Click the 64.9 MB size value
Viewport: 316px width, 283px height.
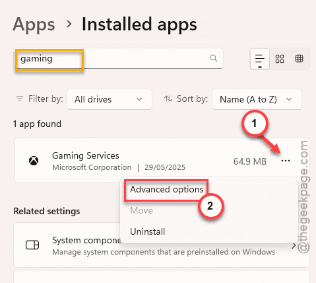click(x=250, y=161)
